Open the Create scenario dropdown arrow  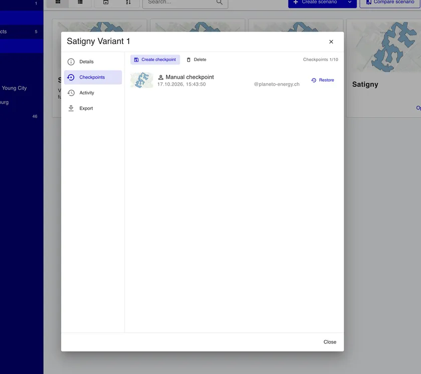[x=350, y=2]
